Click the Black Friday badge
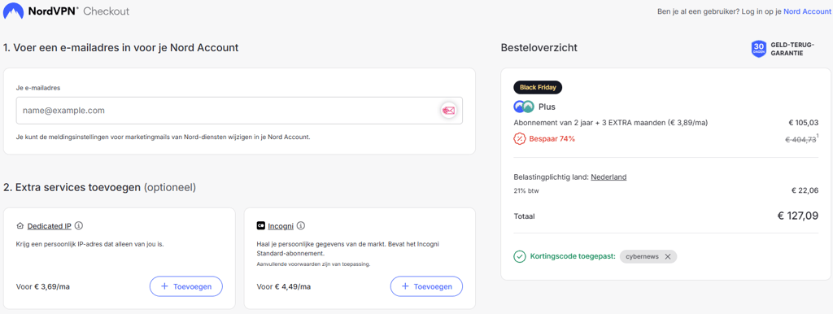This screenshot has width=833, height=314. point(538,87)
